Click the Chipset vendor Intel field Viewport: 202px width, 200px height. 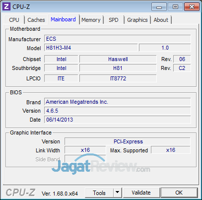pos(61,59)
